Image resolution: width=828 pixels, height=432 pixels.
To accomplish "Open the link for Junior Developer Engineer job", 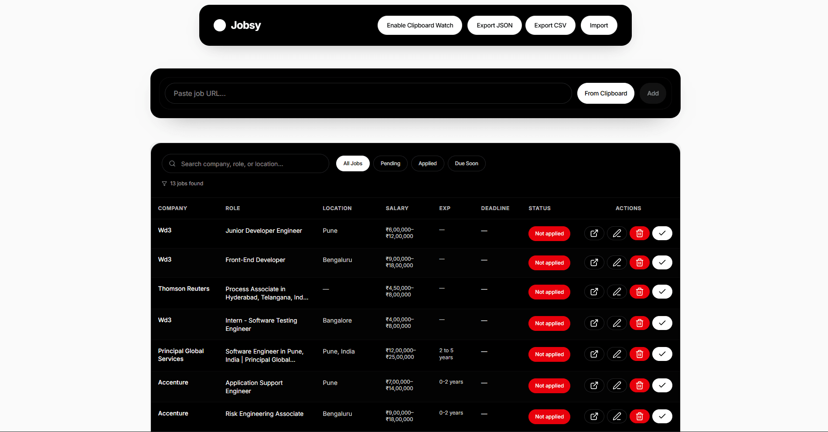I will coord(594,233).
